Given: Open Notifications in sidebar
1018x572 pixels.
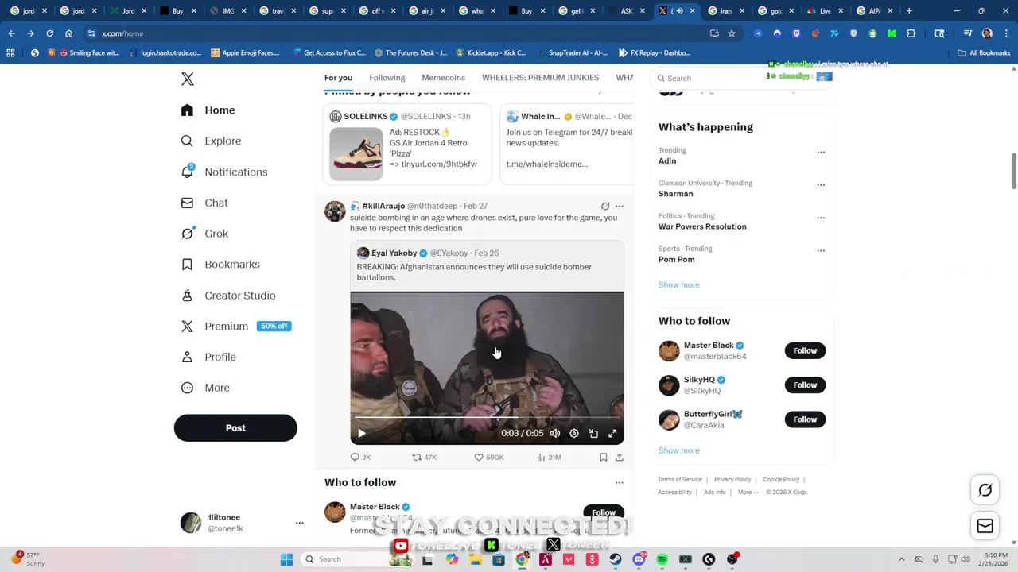Looking at the screenshot, I should tap(223, 172).
